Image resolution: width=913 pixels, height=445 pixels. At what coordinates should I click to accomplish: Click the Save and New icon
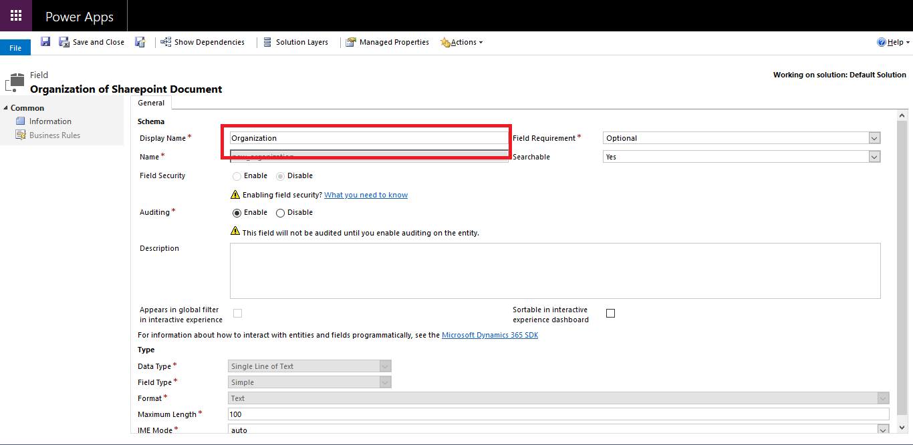point(140,41)
